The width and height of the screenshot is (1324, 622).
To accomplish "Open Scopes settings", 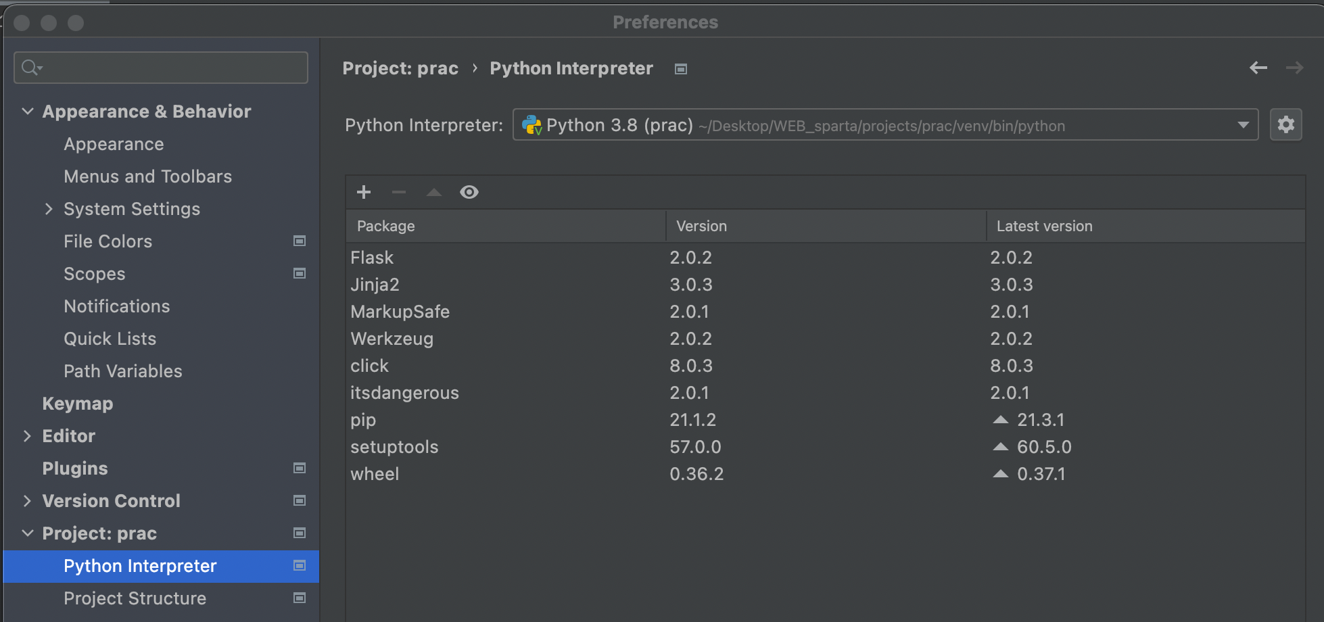I will 94,274.
